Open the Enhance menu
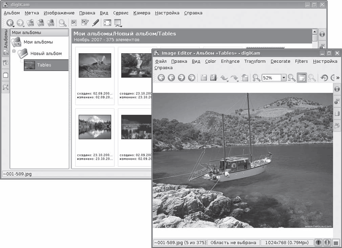Screen dimensions: 342x248 coord(230,62)
